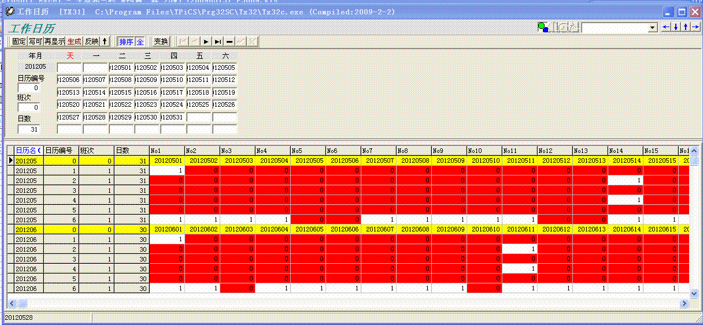Click the blue down arrow button
Viewport: 703px width, 325px height.
pyautogui.click(x=676, y=27)
